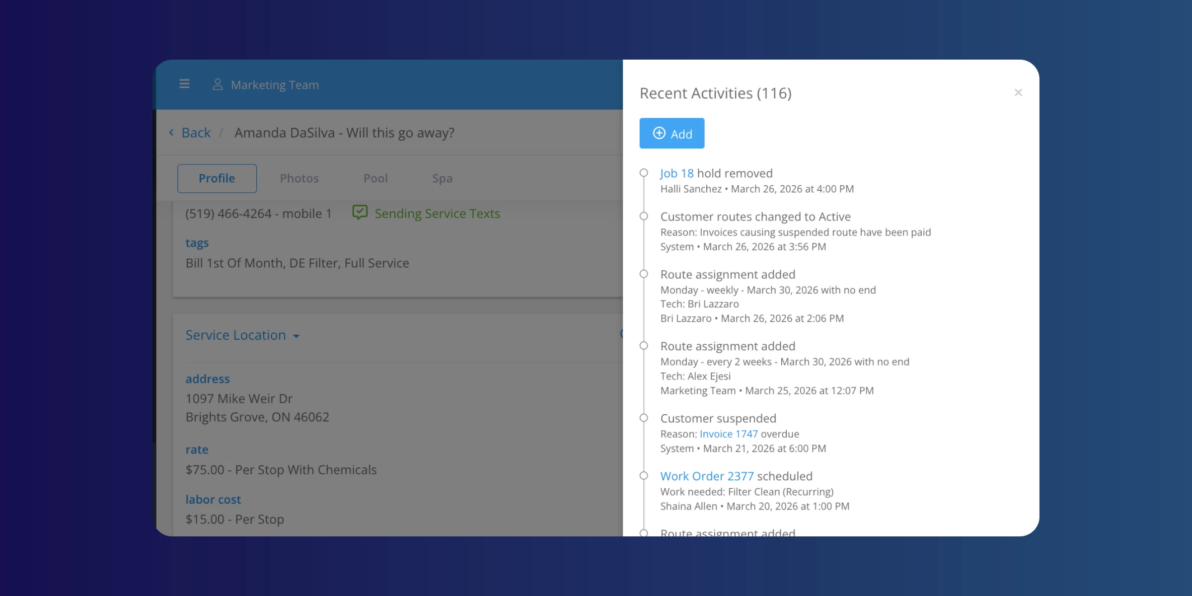Screen dimensions: 1192x596
Task: Click the Work Order 2377 timeline marker
Action: coord(644,476)
